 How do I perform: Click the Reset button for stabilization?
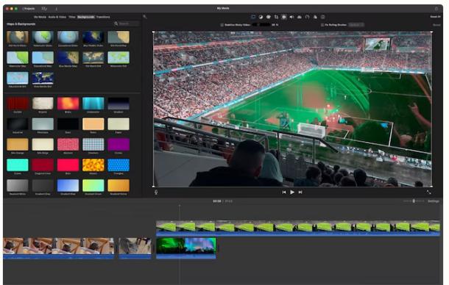tap(436, 25)
